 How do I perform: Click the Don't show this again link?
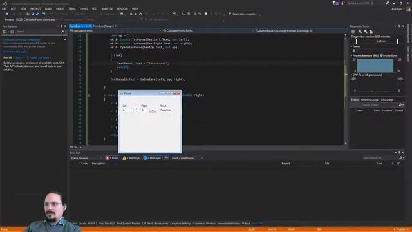click(15, 52)
